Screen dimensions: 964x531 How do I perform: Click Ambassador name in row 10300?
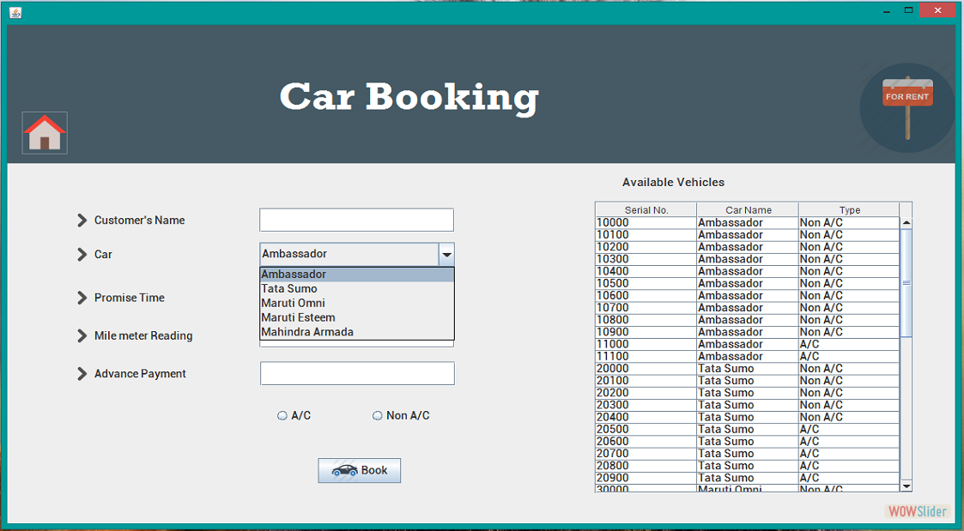(748, 259)
